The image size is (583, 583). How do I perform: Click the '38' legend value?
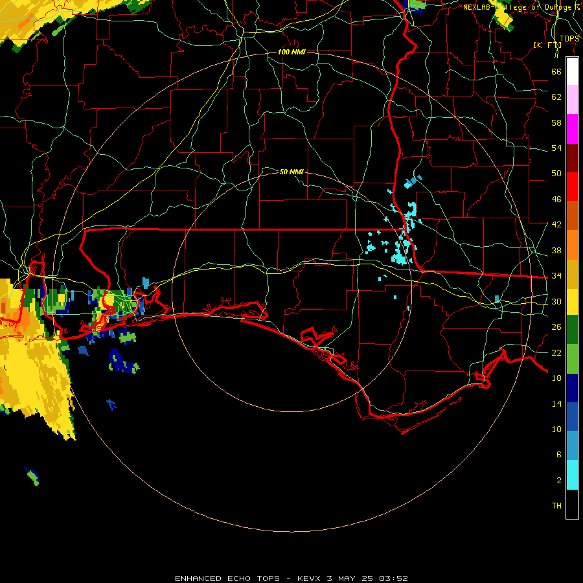tap(556, 250)
